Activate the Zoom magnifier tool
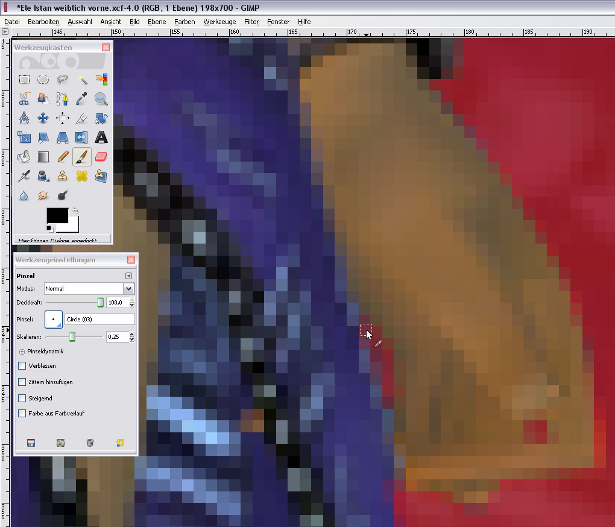Image resolution: width=615 pixels, height=527 pixels. [x=101, y=98]
